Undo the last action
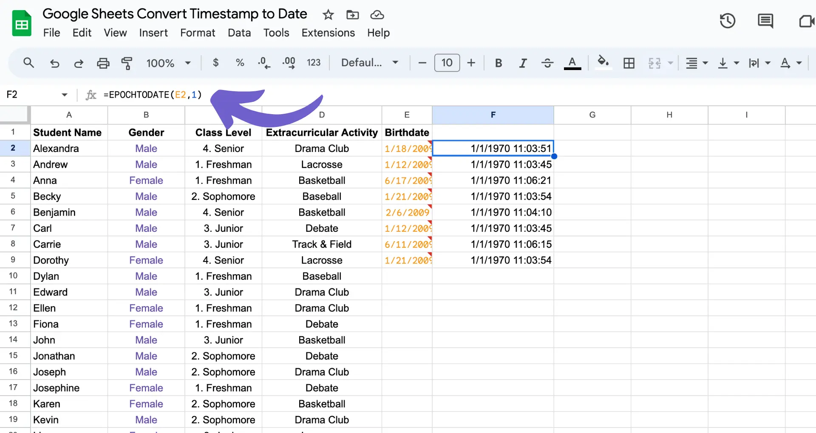 click(54, 63)
